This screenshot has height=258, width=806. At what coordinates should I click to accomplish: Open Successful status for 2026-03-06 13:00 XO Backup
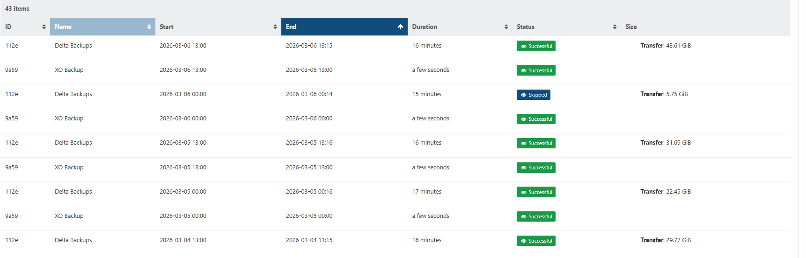(x=536, y=70)
